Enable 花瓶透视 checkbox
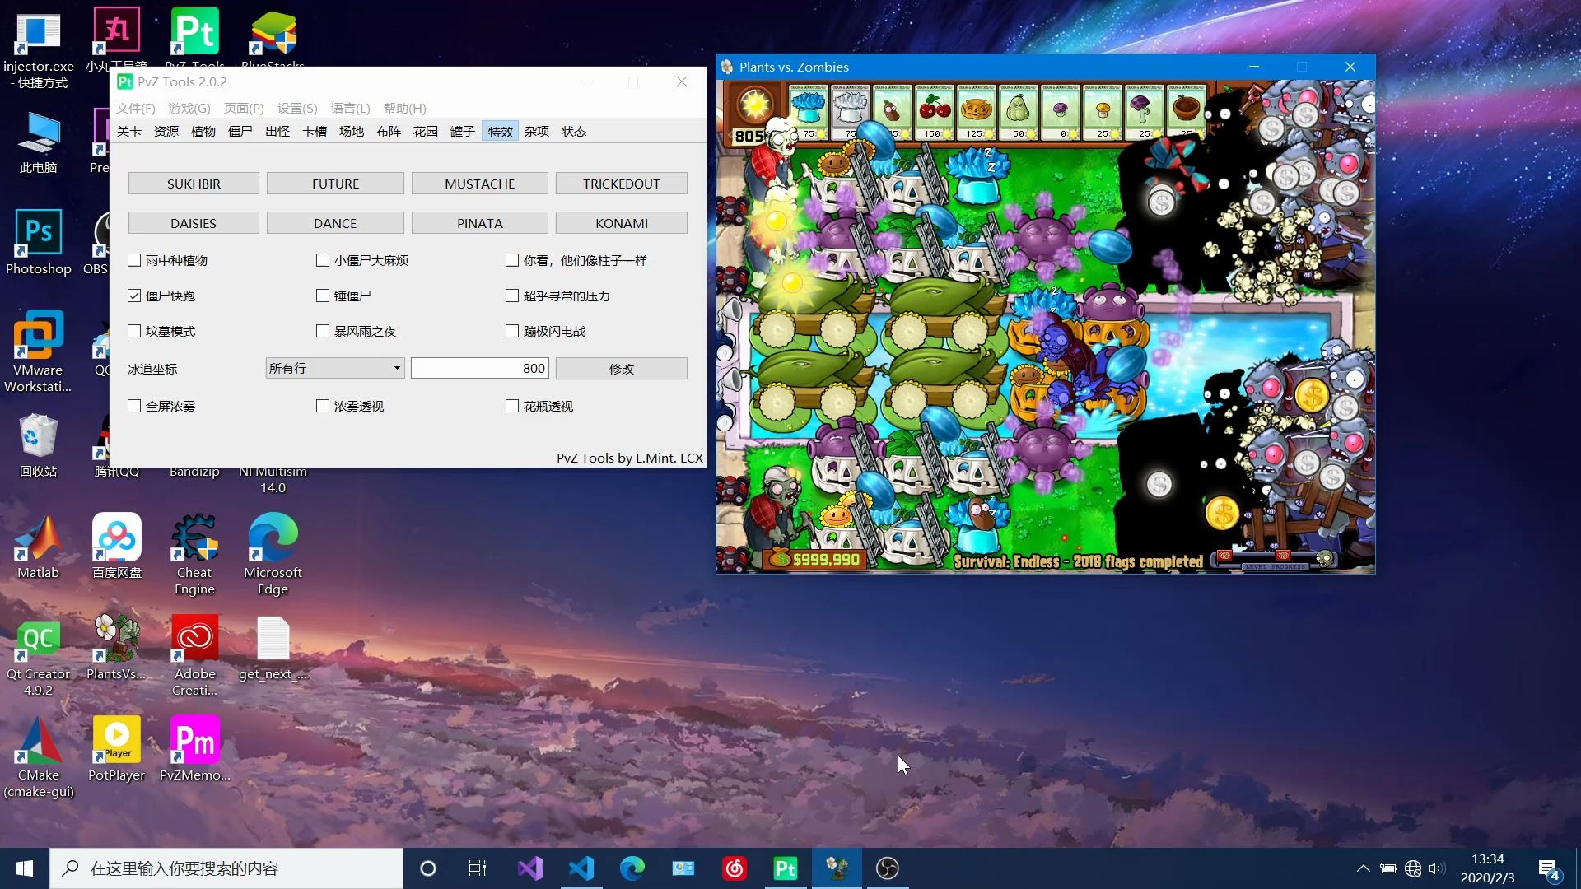Screen dimensions: 1581x889 tap(512, 406)
